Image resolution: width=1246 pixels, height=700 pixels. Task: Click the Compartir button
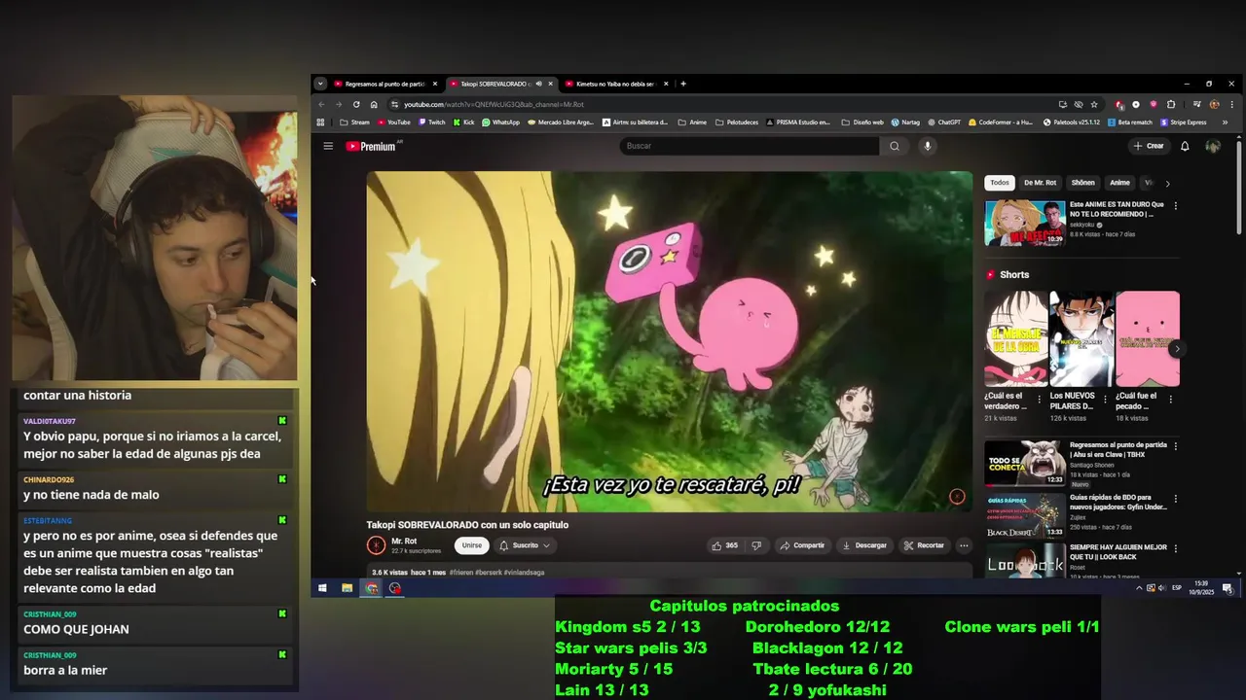click(801, 545)
